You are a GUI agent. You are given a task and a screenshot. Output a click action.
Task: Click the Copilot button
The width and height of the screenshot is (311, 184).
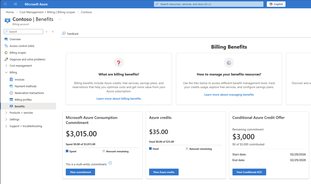(276, 4)
